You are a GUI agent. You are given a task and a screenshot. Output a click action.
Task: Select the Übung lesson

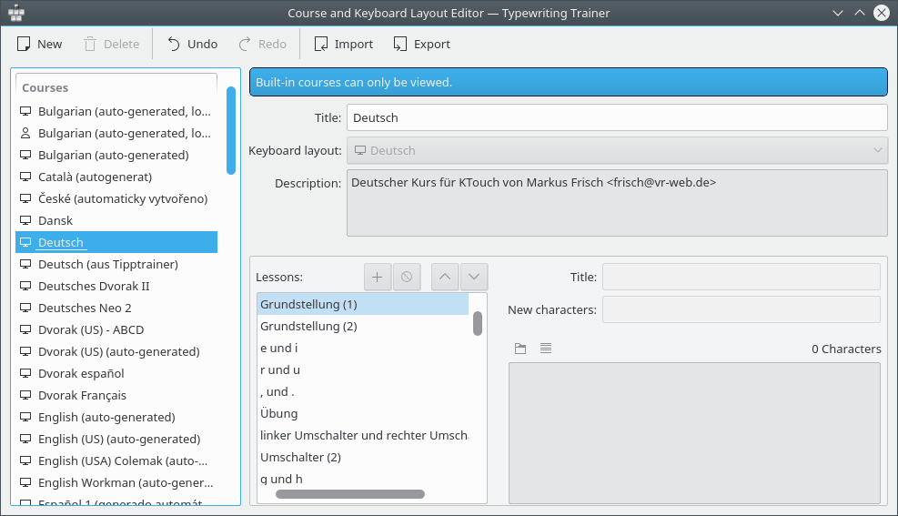click(278, 413)
